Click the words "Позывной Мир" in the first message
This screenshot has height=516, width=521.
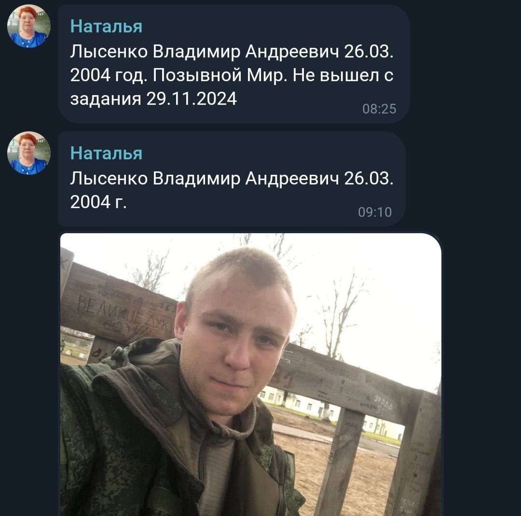pos(219,75)
